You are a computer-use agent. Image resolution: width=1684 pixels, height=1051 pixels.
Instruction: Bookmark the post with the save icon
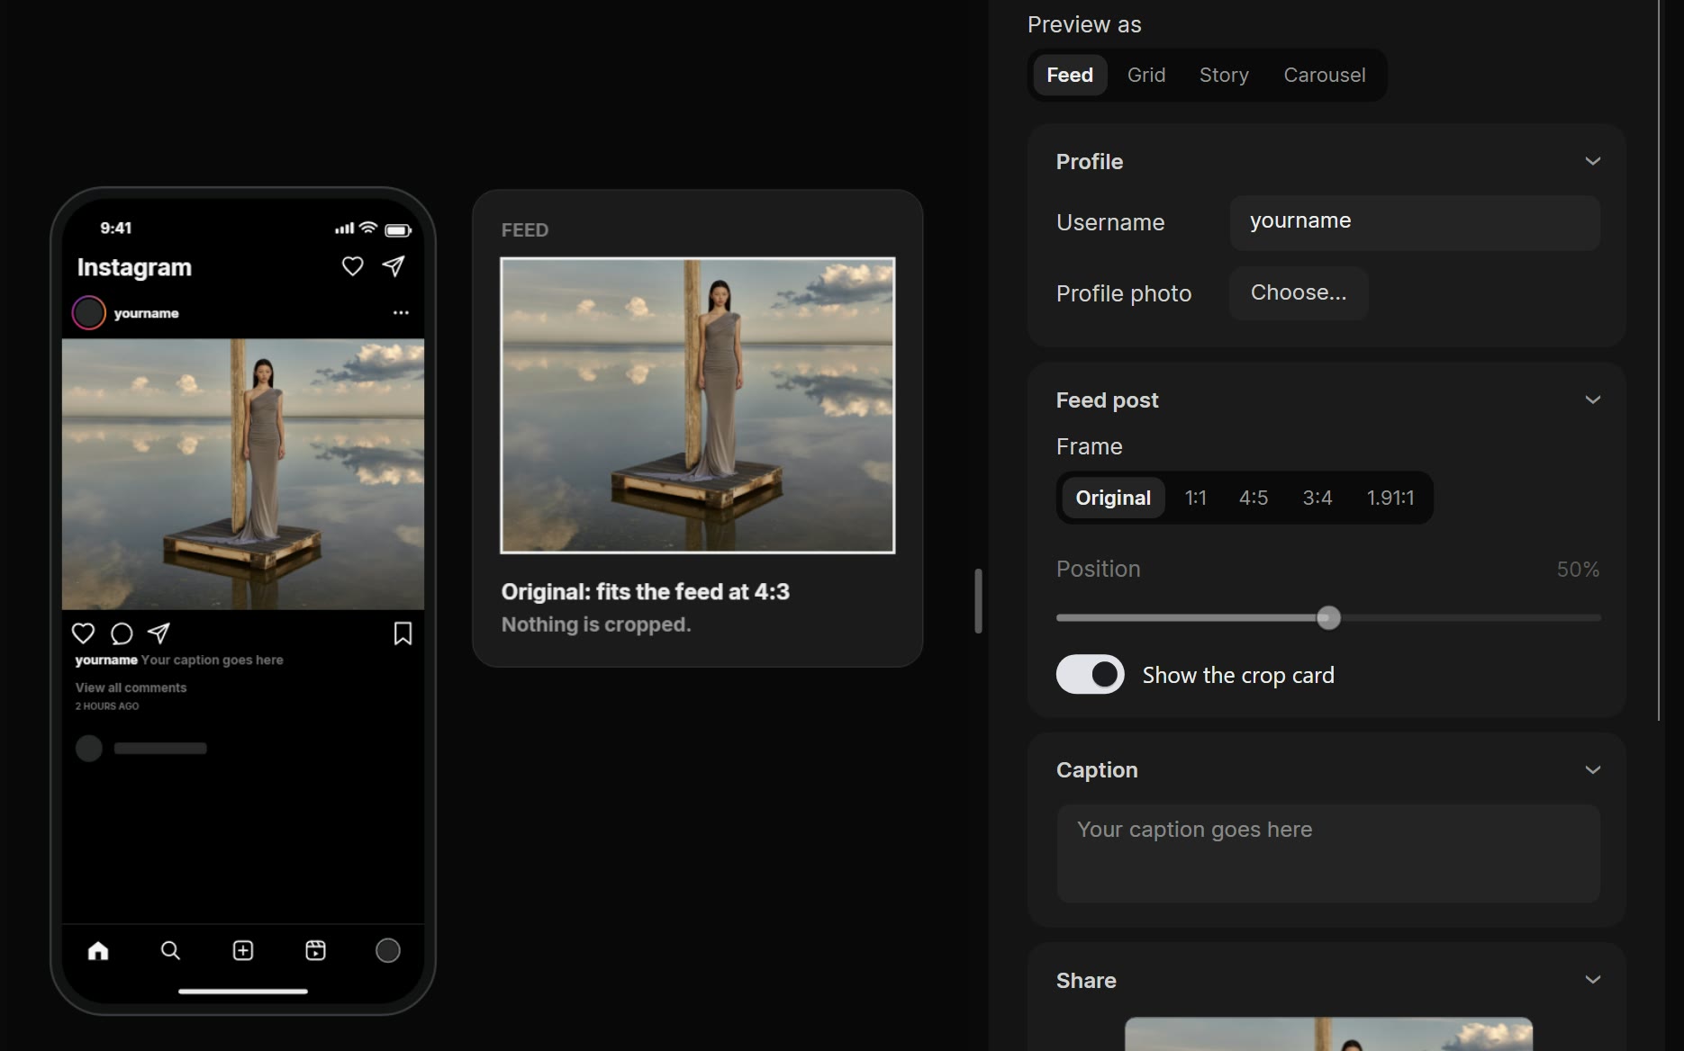point(403,633)
